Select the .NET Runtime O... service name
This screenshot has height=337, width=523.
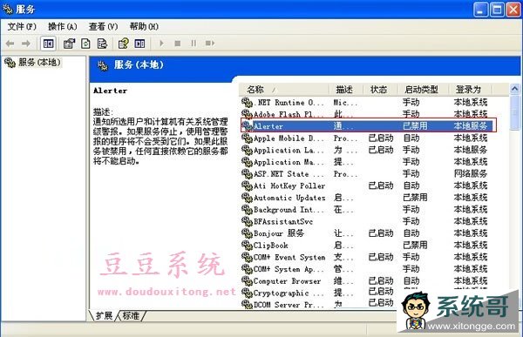289,103
